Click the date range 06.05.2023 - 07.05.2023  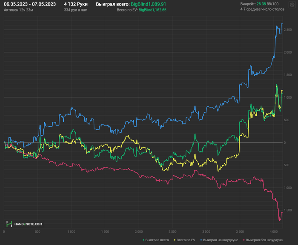30,4
